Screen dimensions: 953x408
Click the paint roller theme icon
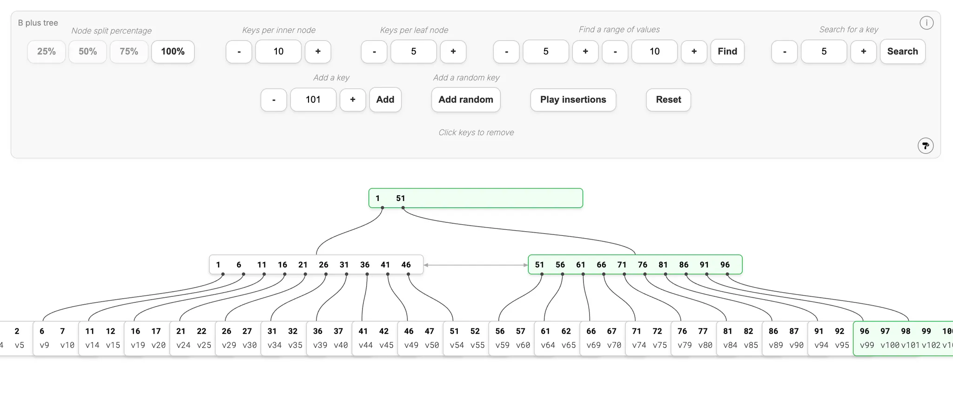point(925,146)
